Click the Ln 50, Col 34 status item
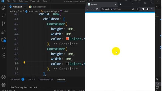This screenshot has height=91, width=162. pyautogui.click(x=60, y=90)
